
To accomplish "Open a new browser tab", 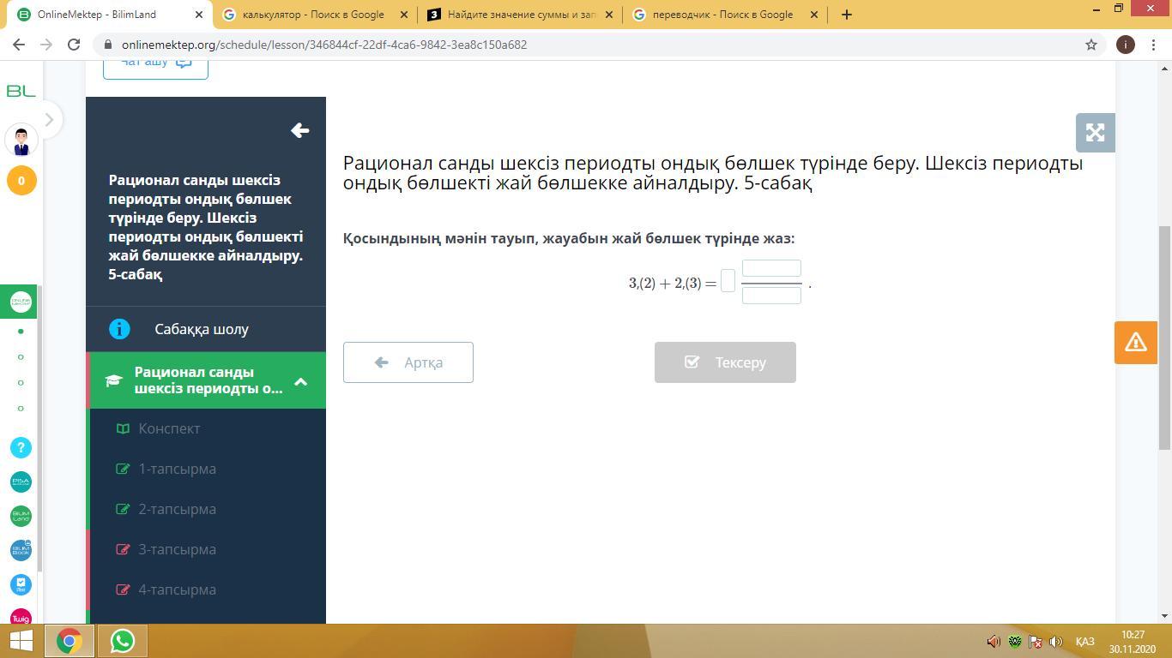I will (847, 15).
